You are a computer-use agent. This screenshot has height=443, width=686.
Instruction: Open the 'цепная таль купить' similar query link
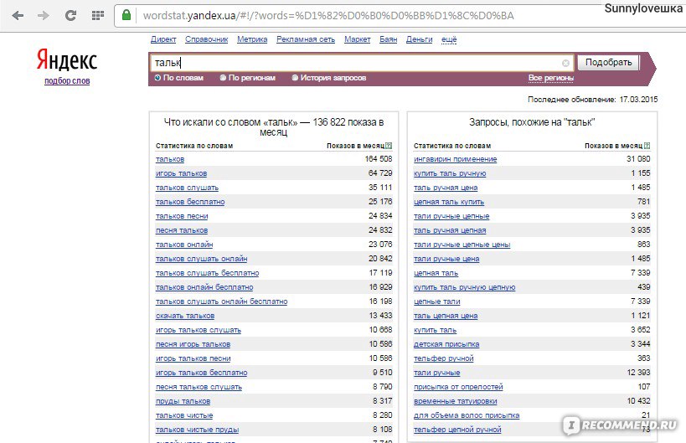pos(449,202)
